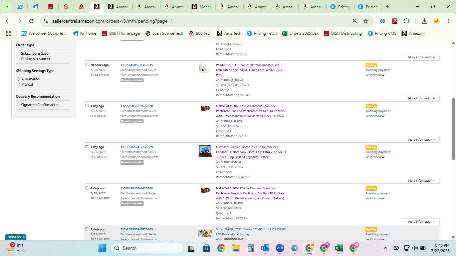
Task: Open the Pricing Fetch bookmark
Action: coord(262,33)
